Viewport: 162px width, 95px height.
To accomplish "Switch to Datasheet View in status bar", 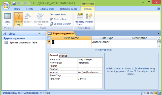I will point(144,93).
